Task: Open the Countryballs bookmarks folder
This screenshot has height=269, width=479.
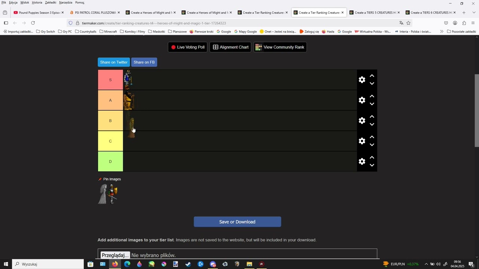Action: 86,32
